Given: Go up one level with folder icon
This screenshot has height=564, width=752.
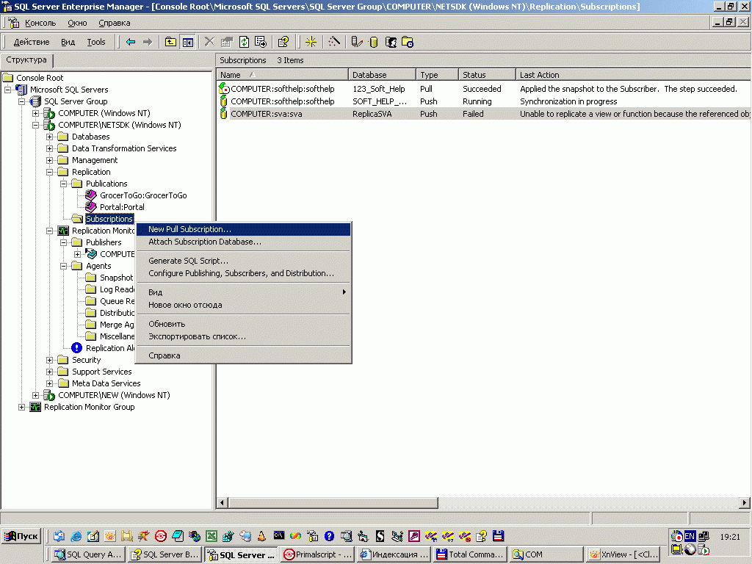Looking at the screenshot, I should (170, 42).
